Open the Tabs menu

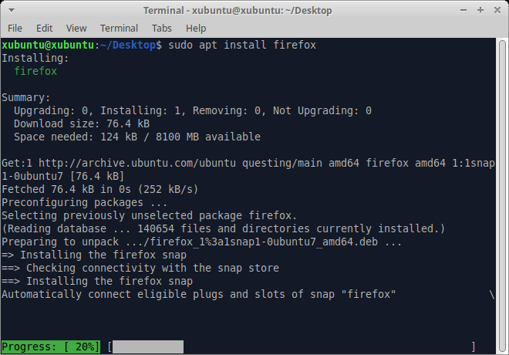(162, 29)
